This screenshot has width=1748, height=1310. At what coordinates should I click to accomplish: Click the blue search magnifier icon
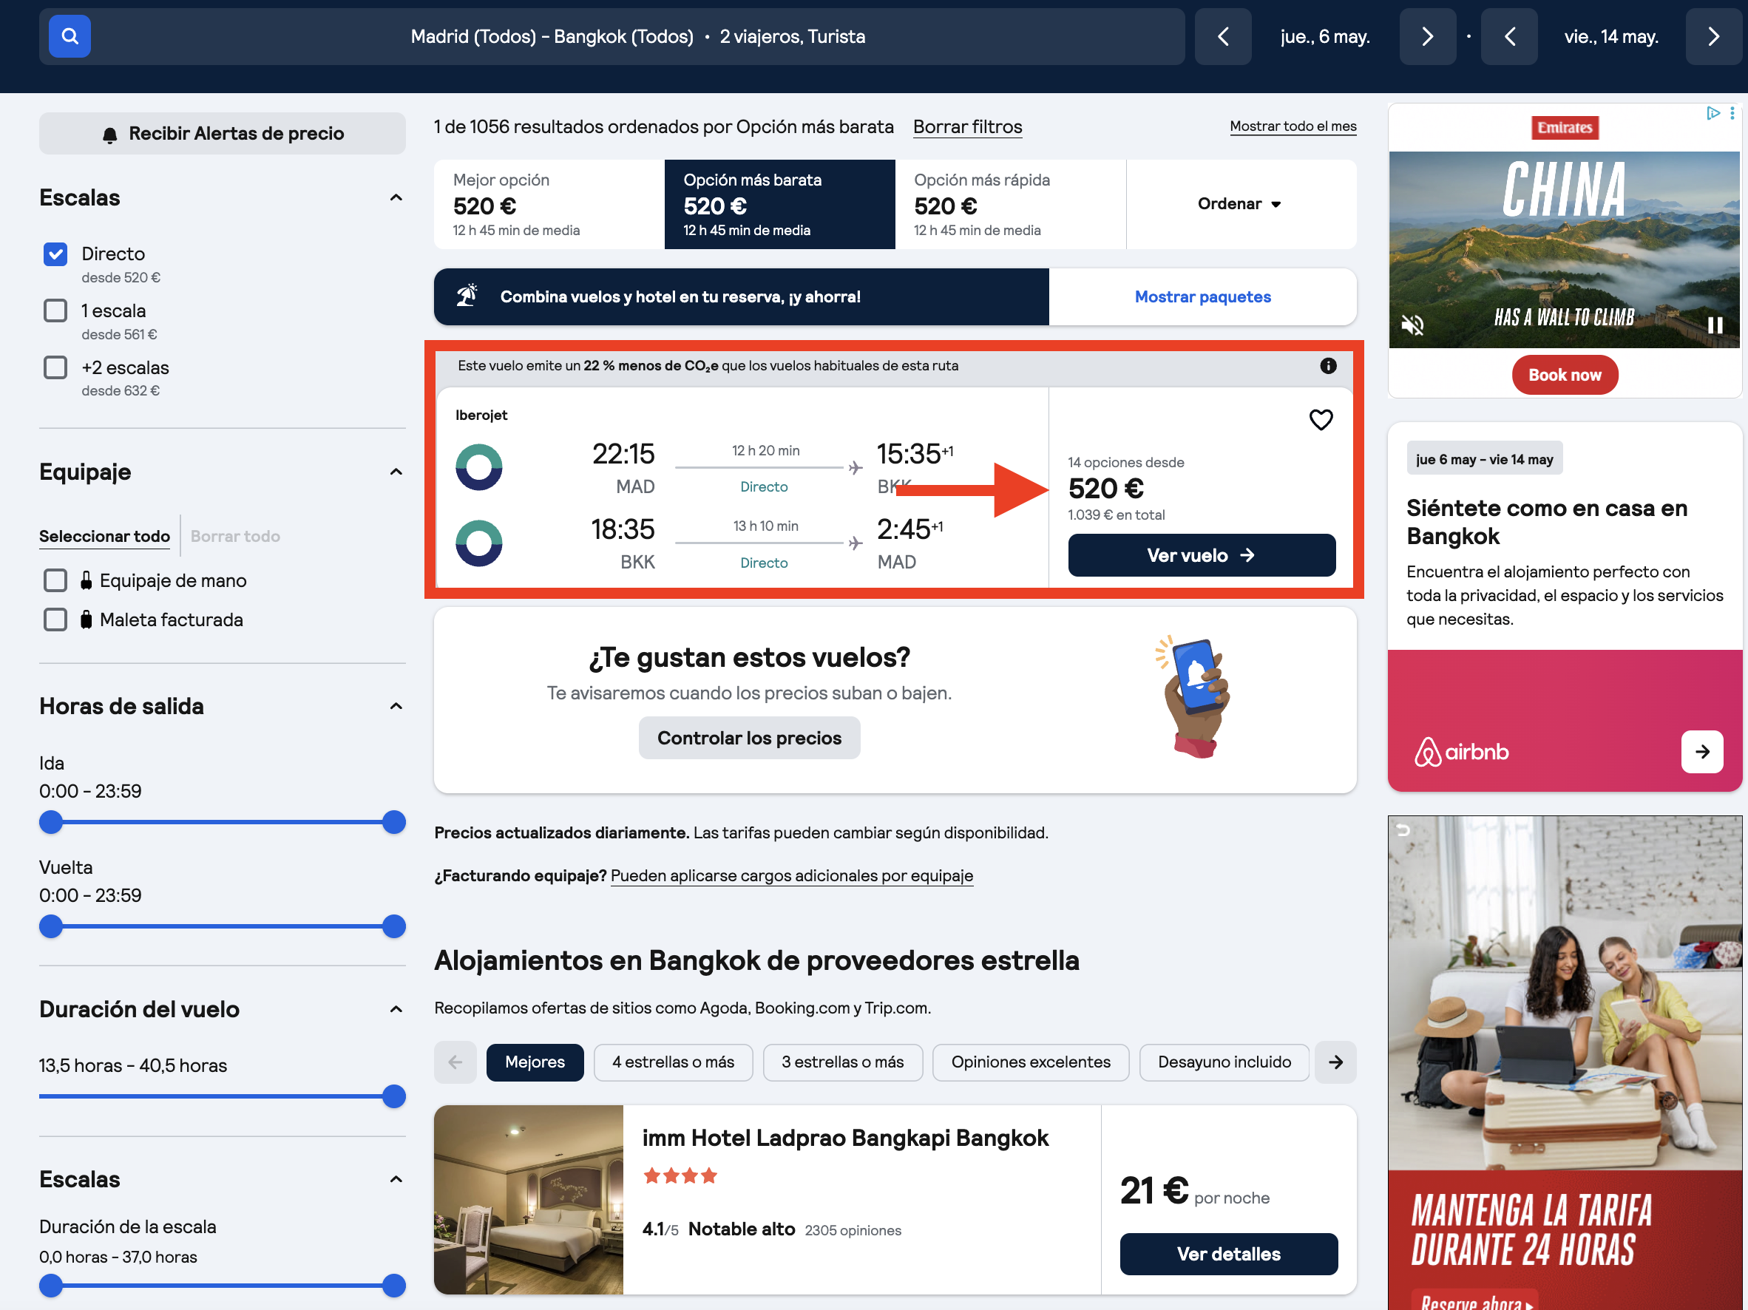(70, 36)
